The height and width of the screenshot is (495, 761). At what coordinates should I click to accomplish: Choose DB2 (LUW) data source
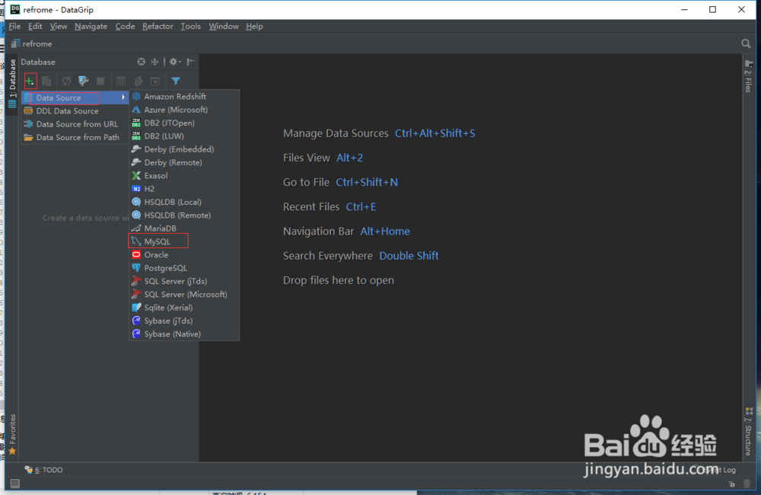(x=184, y=136)
